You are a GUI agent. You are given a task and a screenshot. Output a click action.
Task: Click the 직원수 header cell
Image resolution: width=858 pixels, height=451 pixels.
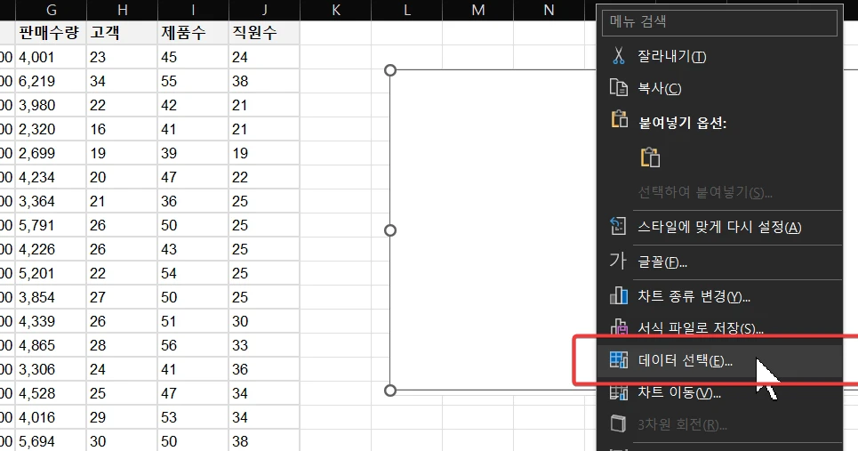[263, 33]
